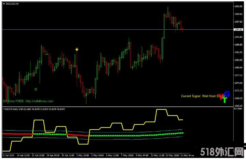Click the Current Signal status text
The width and height of the screenshot is (246, 160).
pyautogui.click(x=202, y=96)
